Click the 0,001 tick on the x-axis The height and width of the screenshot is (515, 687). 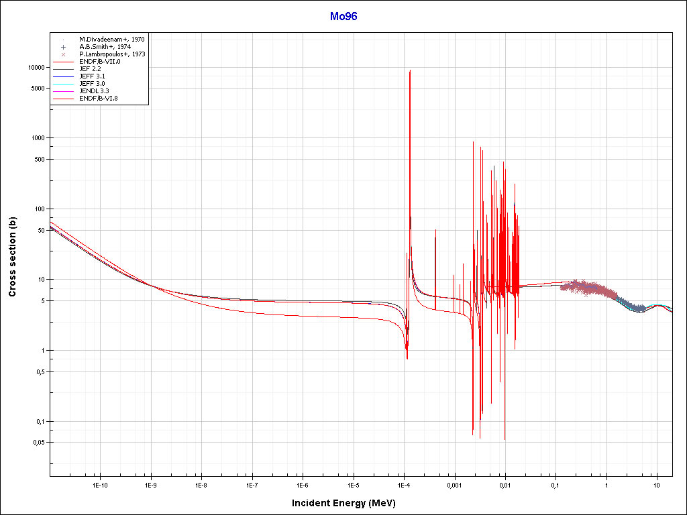[454, 484]
